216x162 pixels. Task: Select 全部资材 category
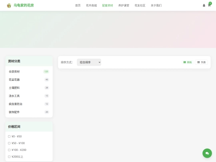29,72
